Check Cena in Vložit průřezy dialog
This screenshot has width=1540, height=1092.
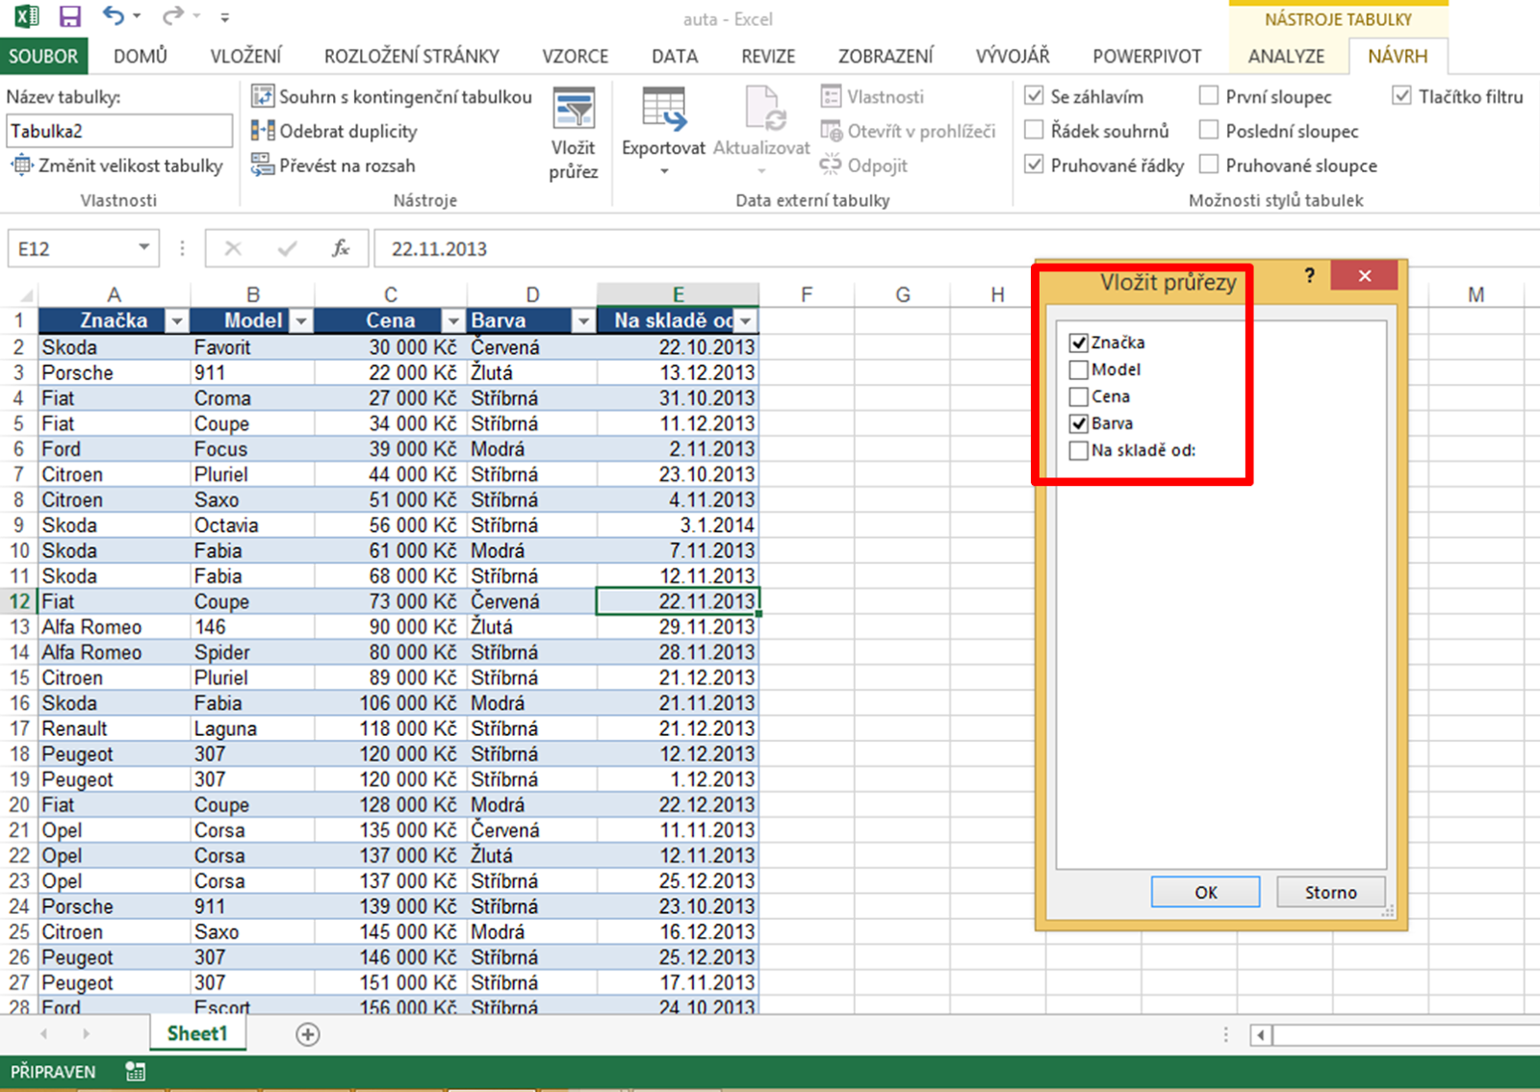[x=1079, y=396]
